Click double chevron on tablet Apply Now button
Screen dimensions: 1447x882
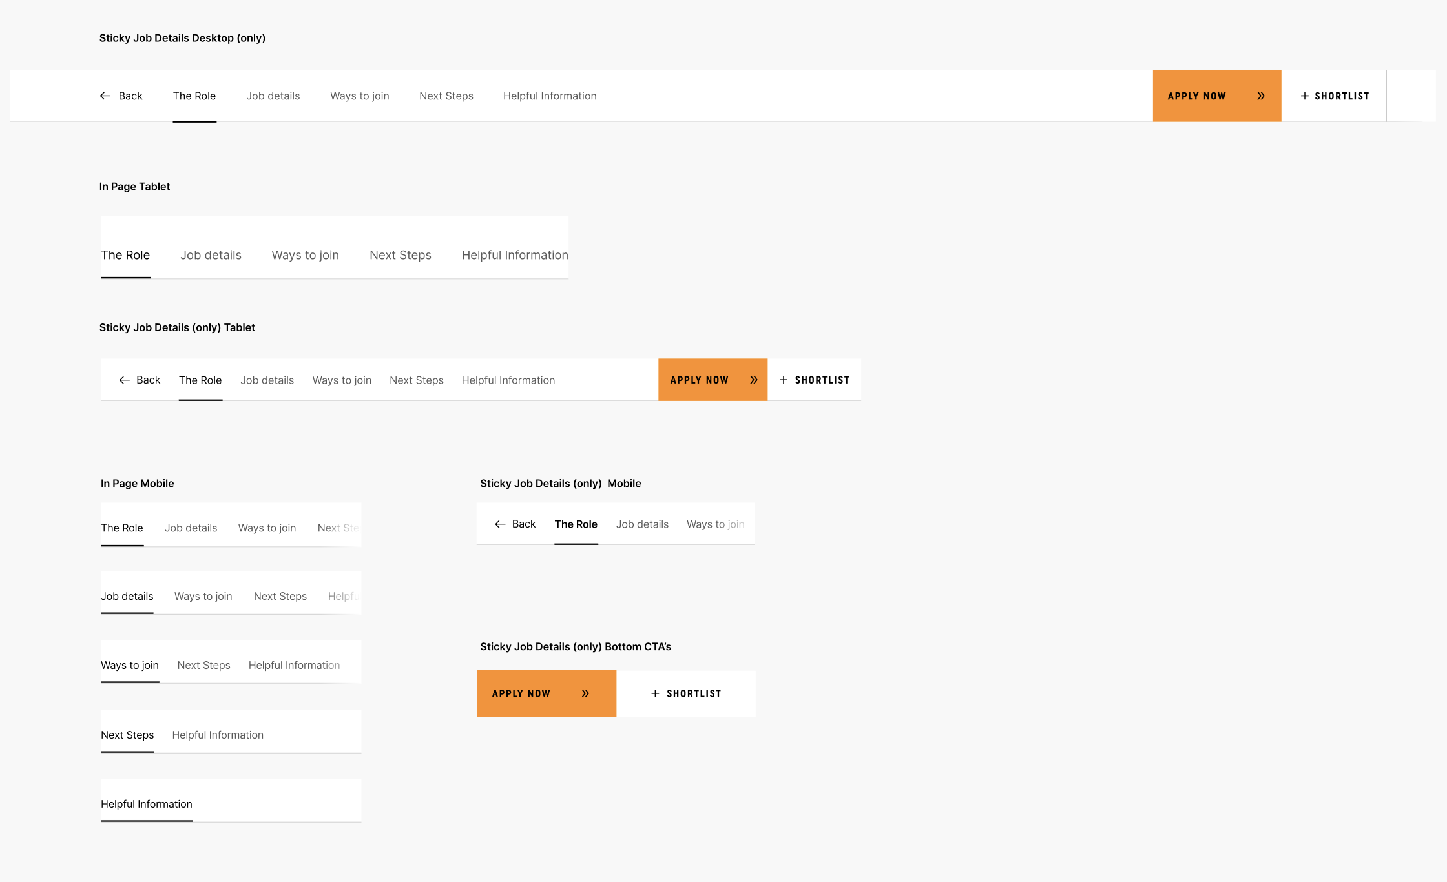[754, 380]
